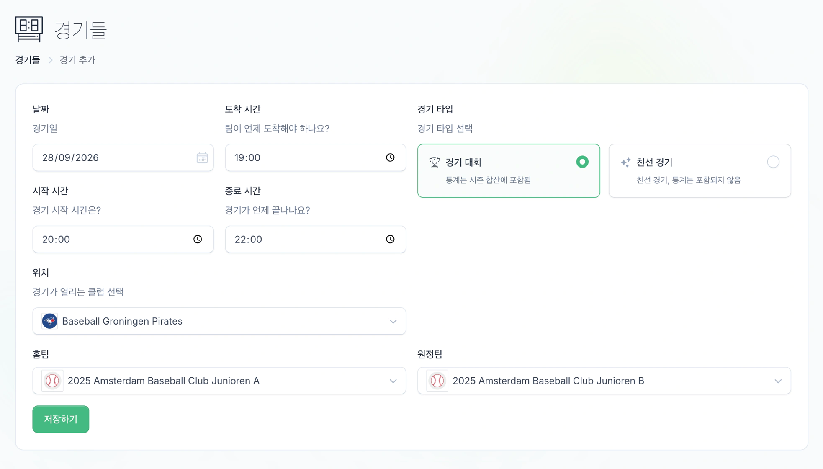Click the 경기 추가 breadcrumb item
Viewport: 823px width, 469px height.
77,60
